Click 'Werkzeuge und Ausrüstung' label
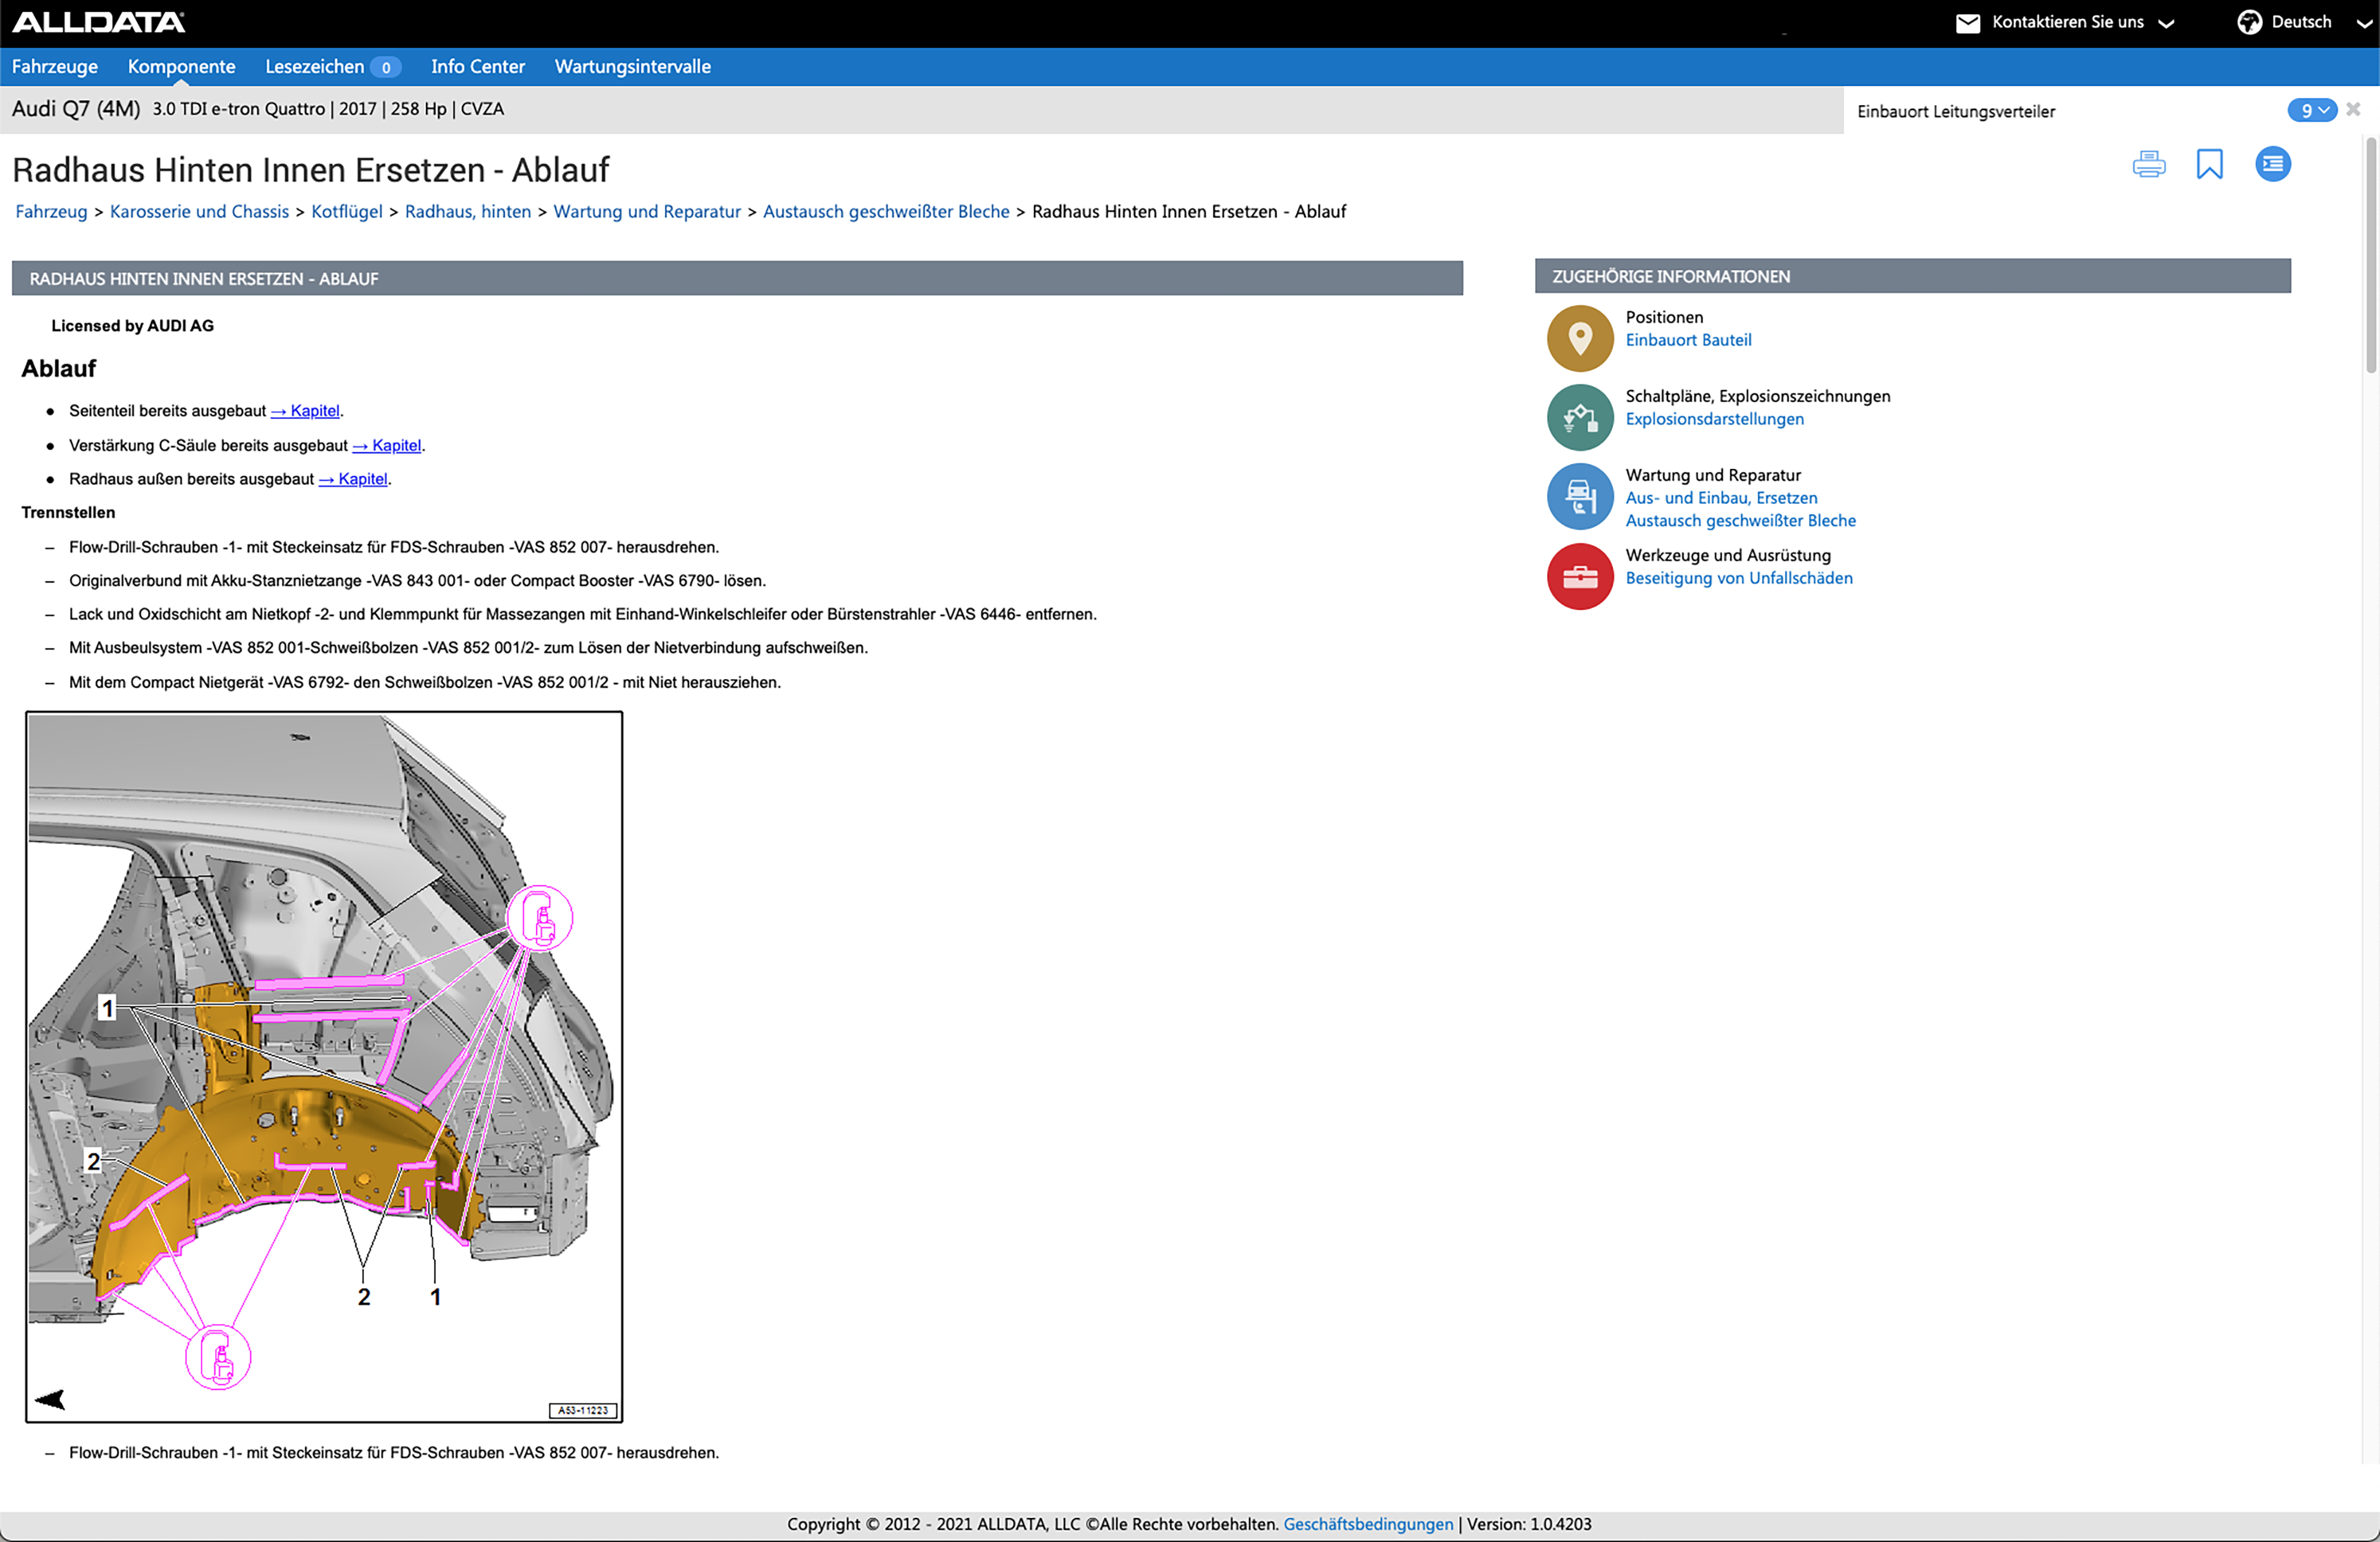 [x=1727, y=555]
